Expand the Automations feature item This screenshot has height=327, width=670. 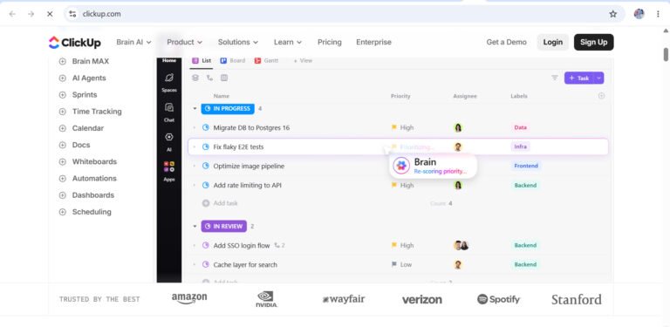point(63,179)
